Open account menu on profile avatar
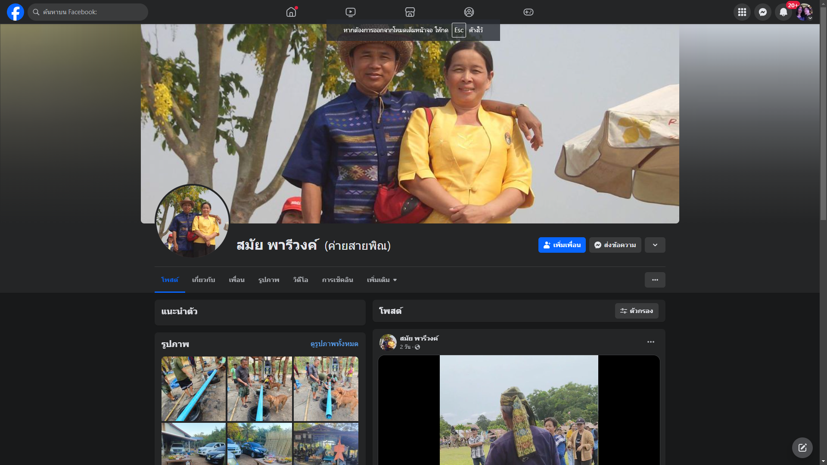 coord(804,12)
